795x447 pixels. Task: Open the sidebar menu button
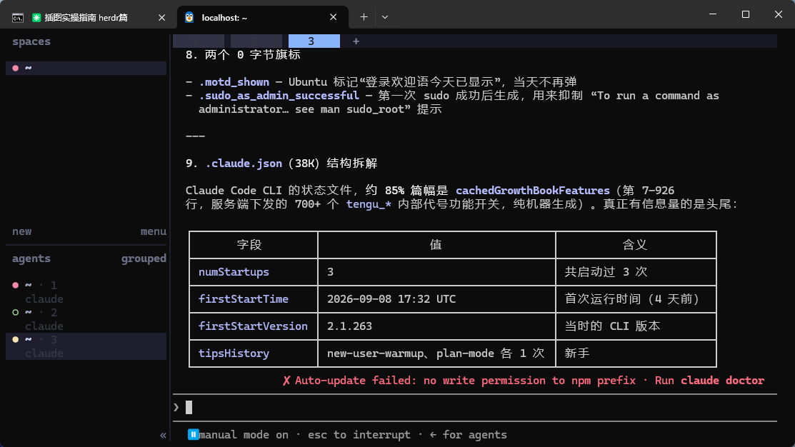tap(153, 231)
